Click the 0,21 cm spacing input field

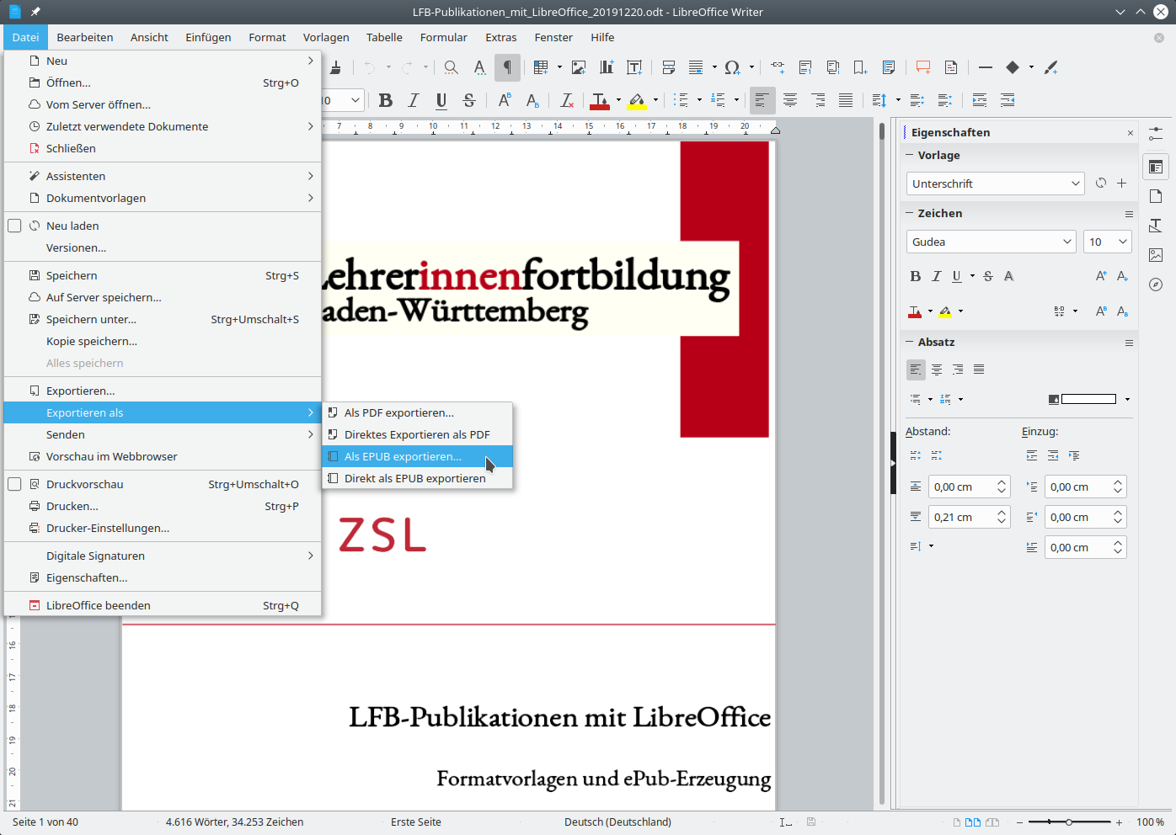pyautogui.click(x=961, y=517)
